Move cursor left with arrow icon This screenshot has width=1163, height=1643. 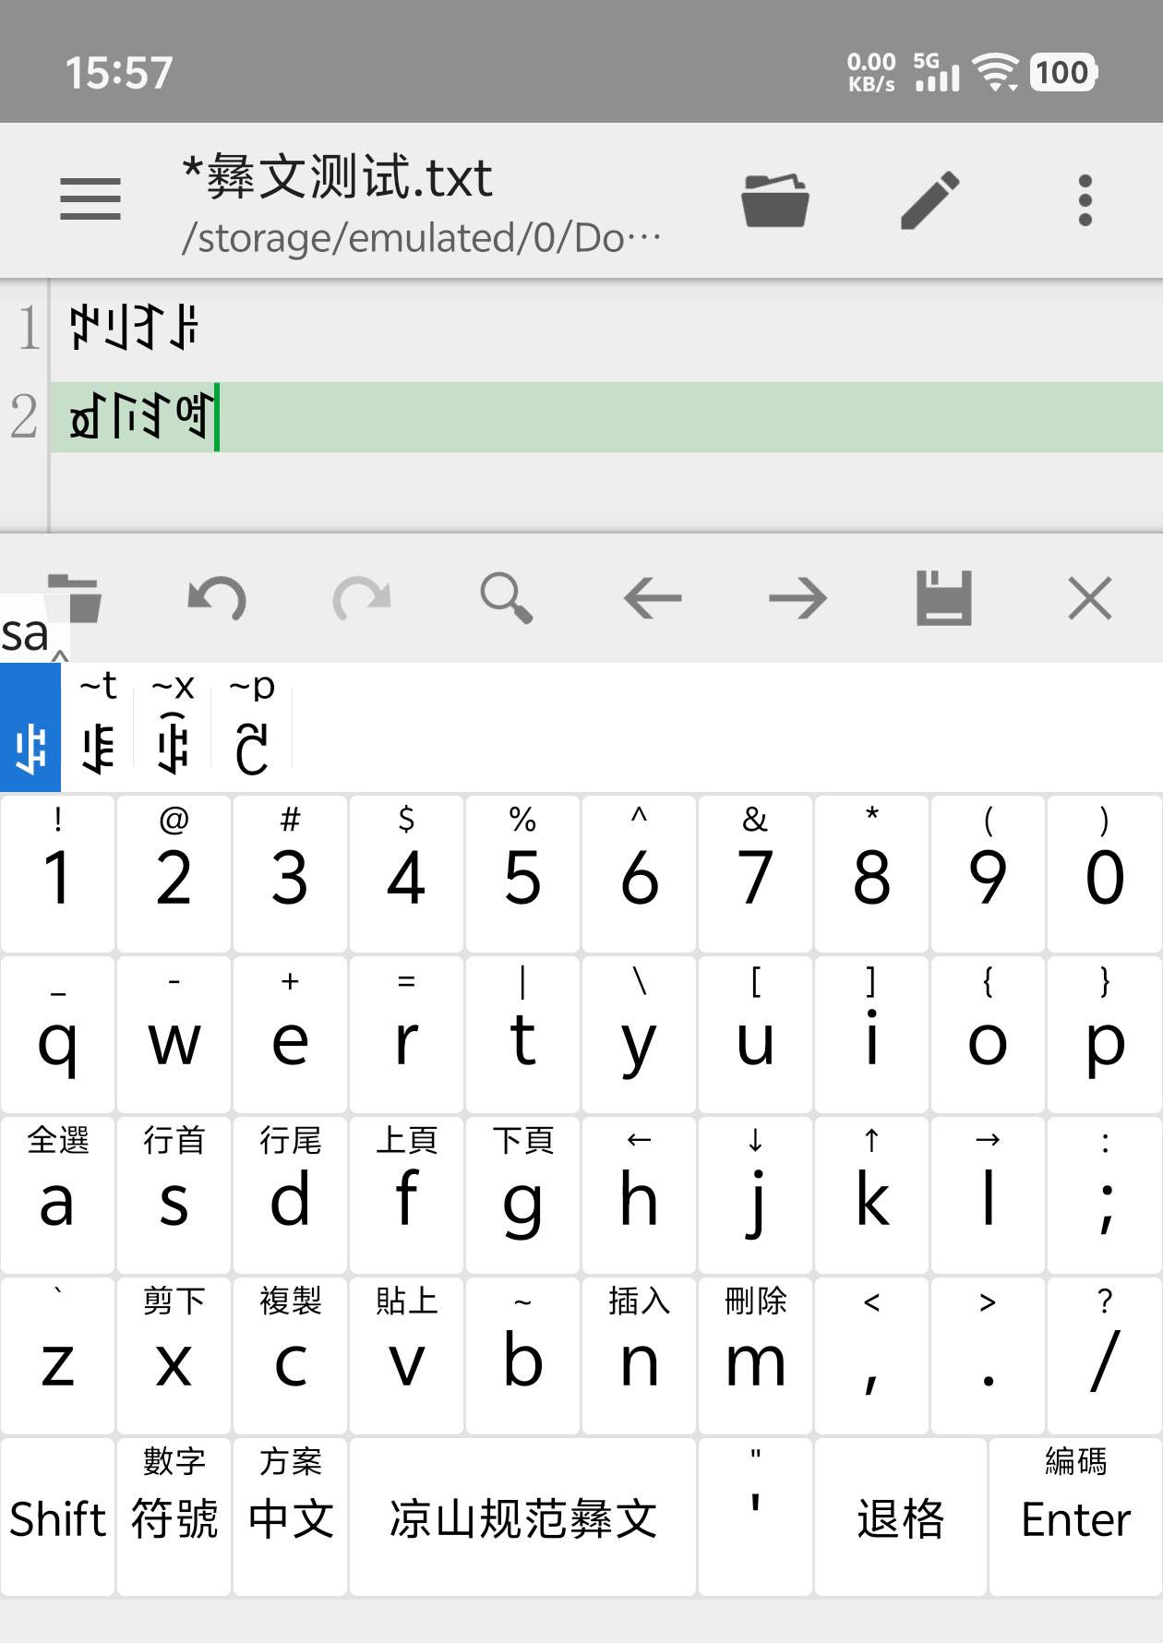[653, 599]
